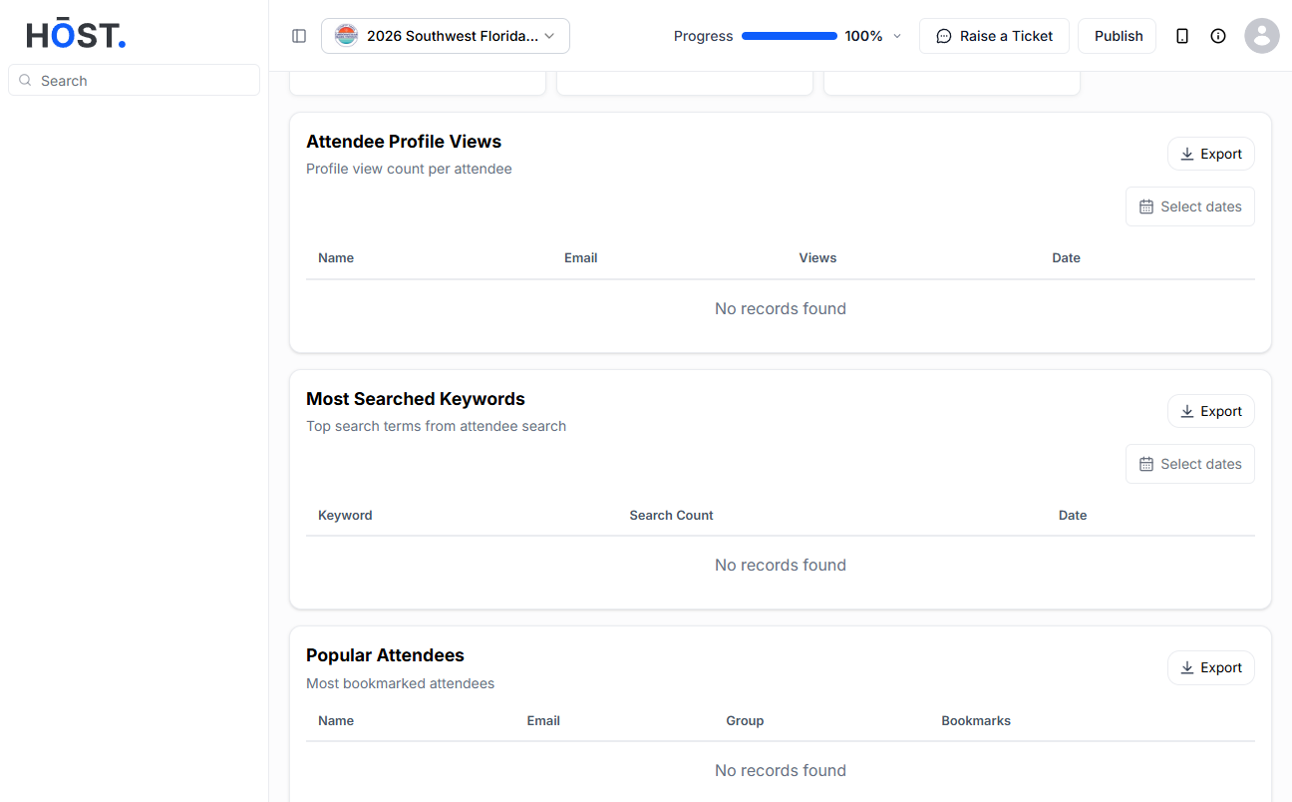Click the 100% progress value
Image resolution: width=1292 pixels, height=802 pixels.
pos(863,36)
